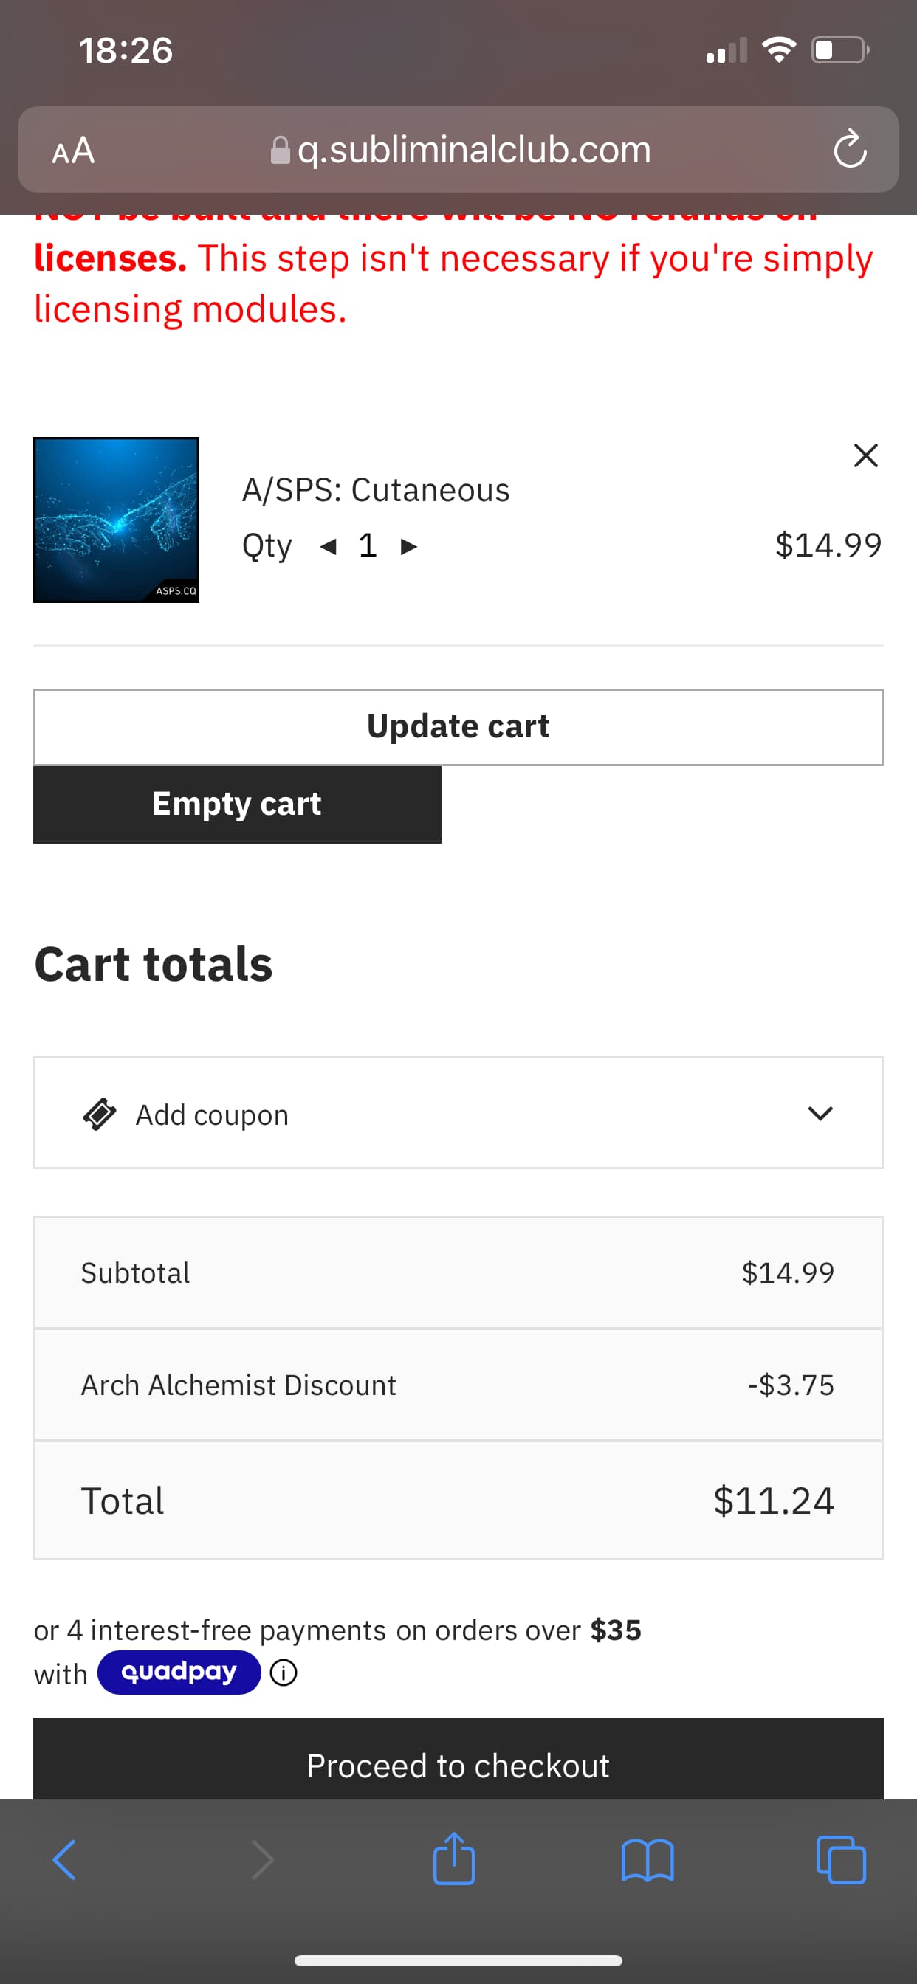Click the Empty cart button
The height and width of the screenshot is (1984, 917).
pos(237,804)
